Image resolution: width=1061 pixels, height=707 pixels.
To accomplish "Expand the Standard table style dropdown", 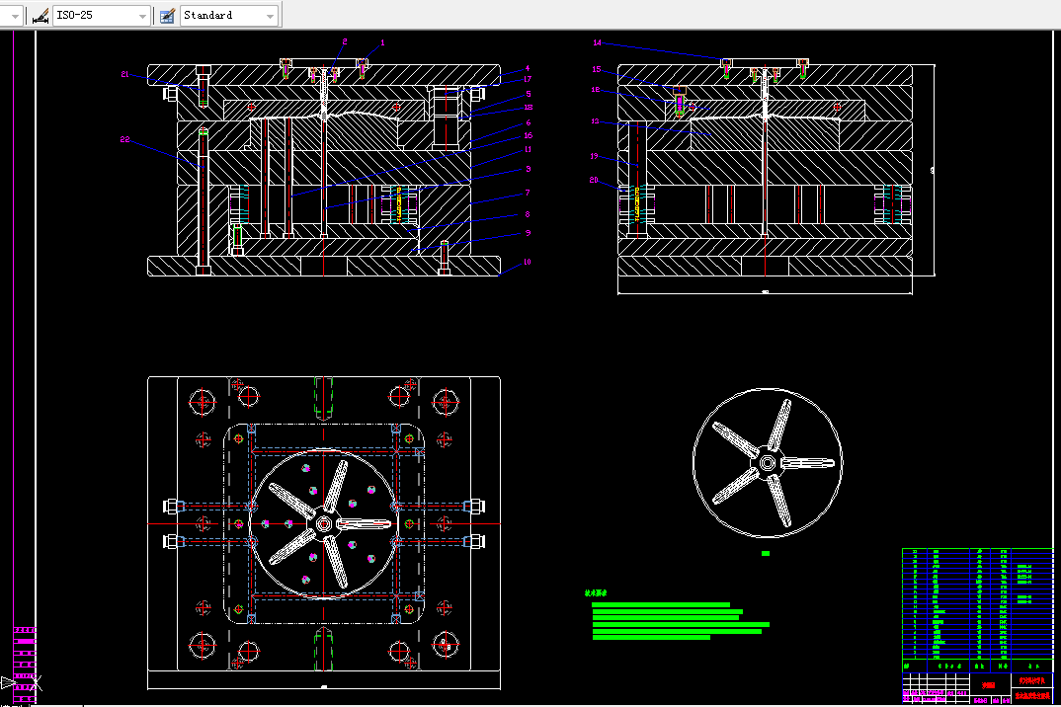I will click(270, 16).
